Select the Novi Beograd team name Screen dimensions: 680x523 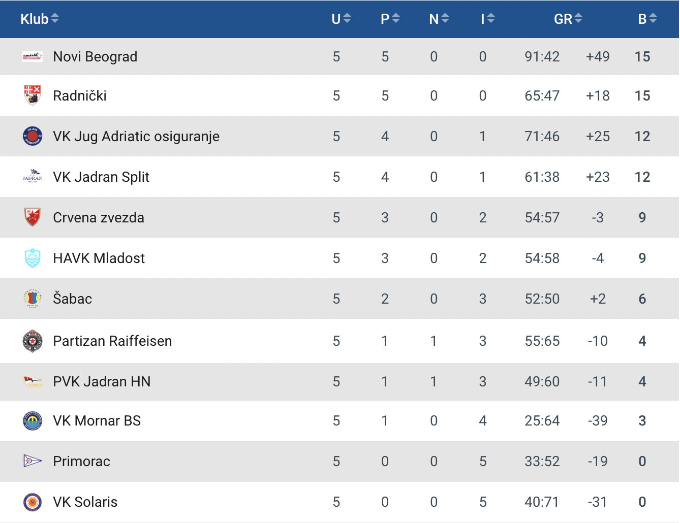95,57
